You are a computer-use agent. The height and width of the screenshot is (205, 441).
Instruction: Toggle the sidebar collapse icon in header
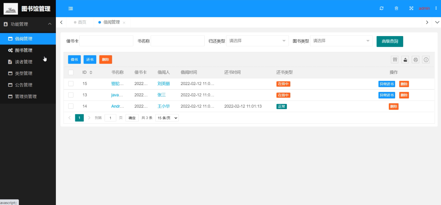point(71,9)
